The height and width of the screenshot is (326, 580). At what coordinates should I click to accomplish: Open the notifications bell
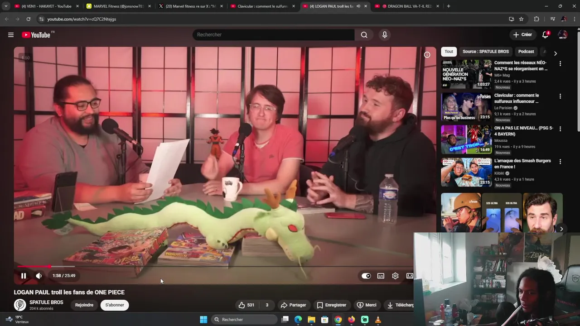click(546, 35)
